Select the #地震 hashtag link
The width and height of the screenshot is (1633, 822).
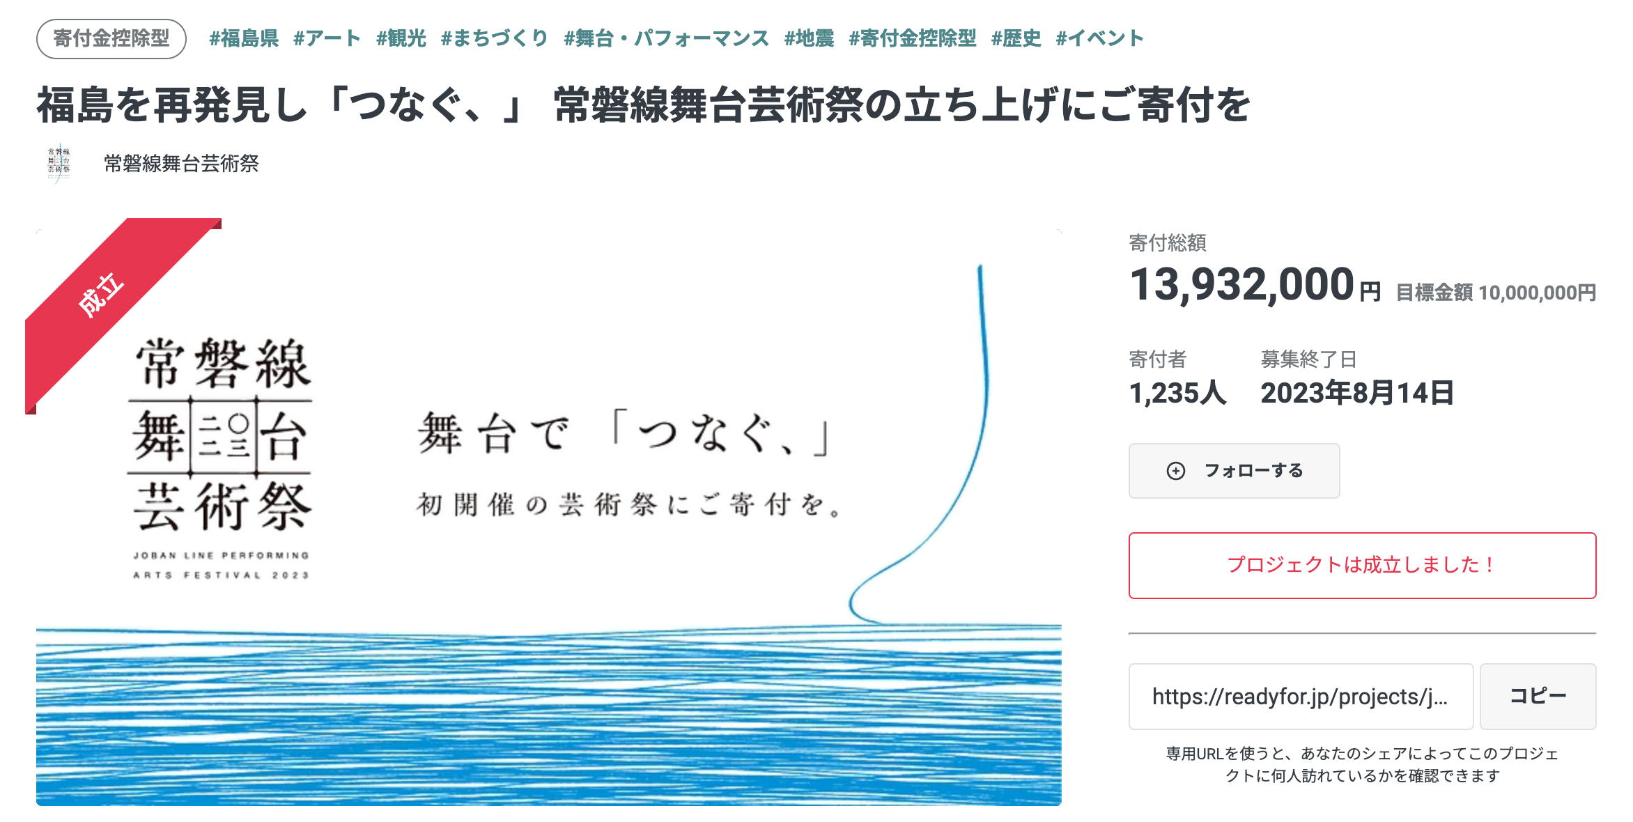809,39
